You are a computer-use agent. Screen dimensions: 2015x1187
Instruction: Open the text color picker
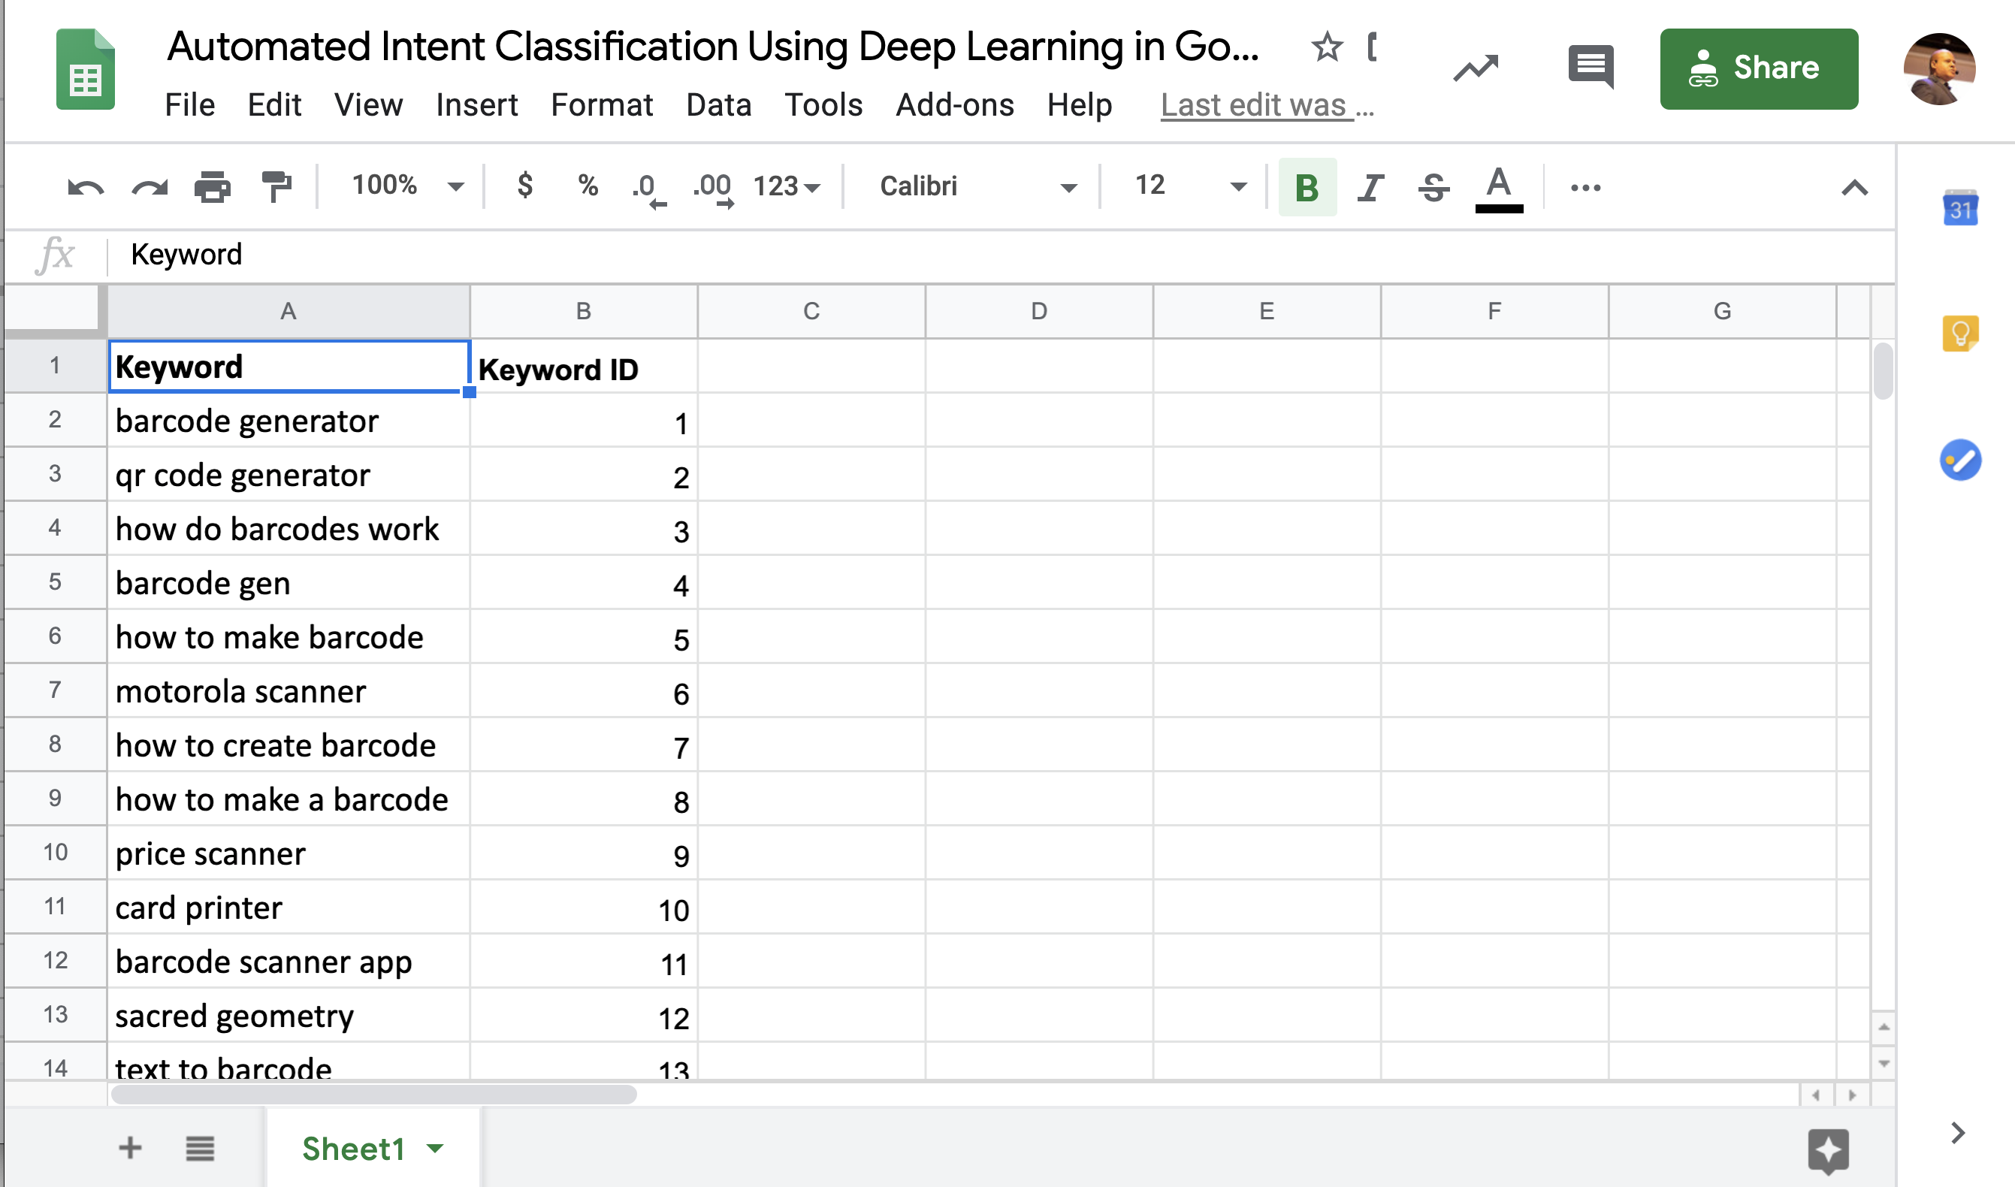[x=1498, y=188]
